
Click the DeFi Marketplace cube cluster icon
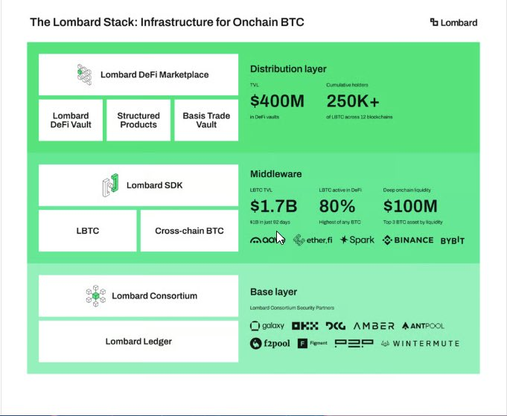pyautogui.click(x=84, y=74)
